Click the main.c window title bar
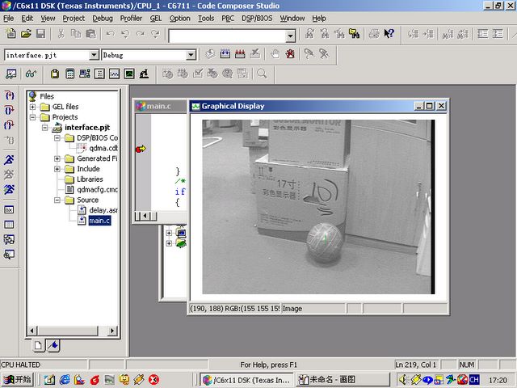Viewport: 517px width, 388px height. [x=161, y=106]
